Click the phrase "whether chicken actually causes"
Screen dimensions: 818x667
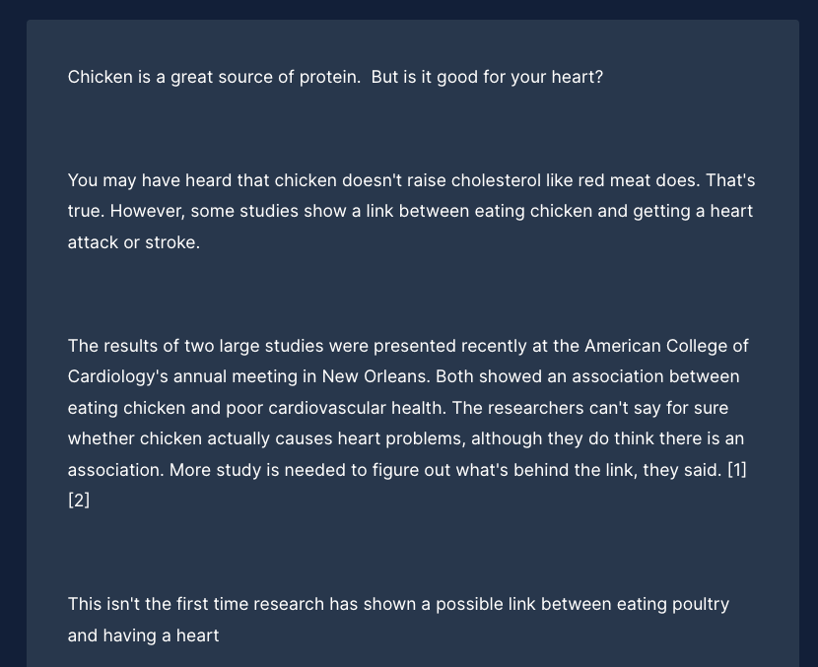200,438
